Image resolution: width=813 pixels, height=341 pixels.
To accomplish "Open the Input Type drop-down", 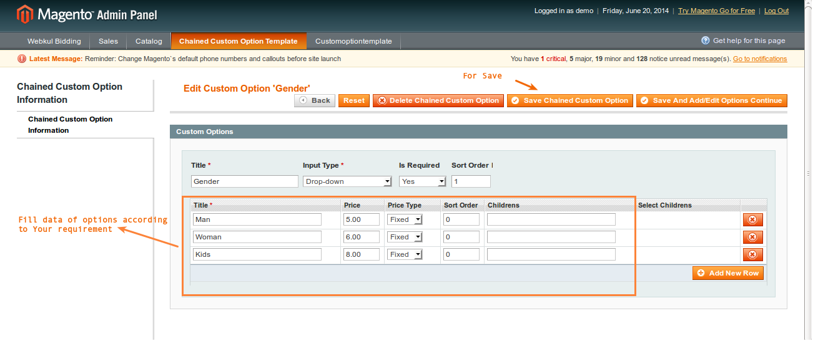I will coord(347,181).
